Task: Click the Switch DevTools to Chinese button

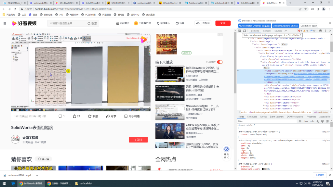Action: (286, 26)
